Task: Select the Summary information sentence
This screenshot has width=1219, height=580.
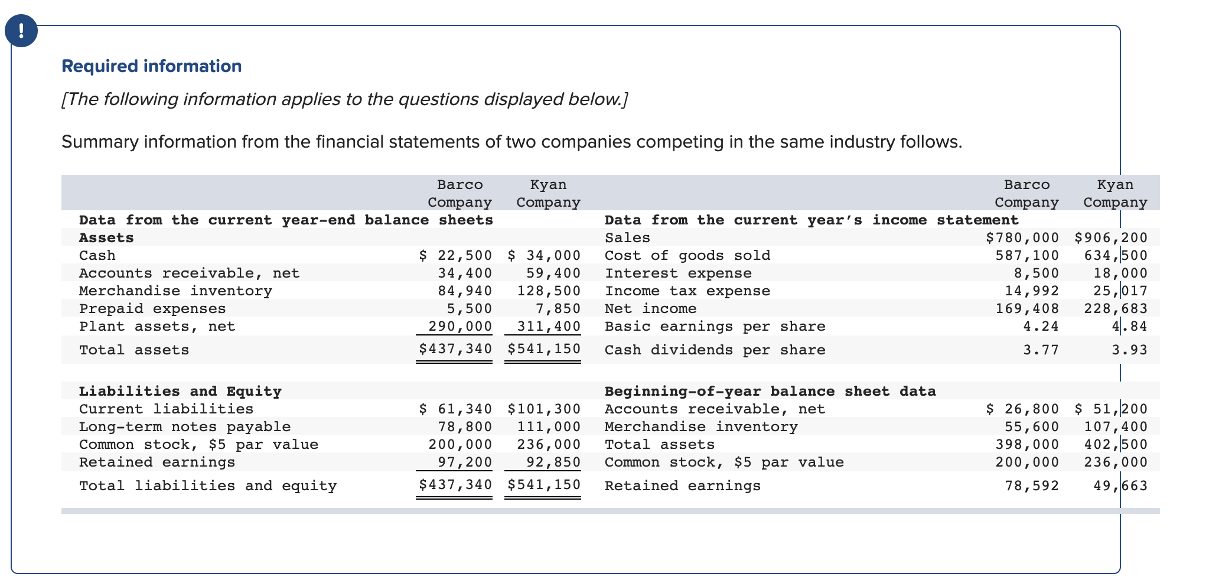Action: click(x=511, y=142)
